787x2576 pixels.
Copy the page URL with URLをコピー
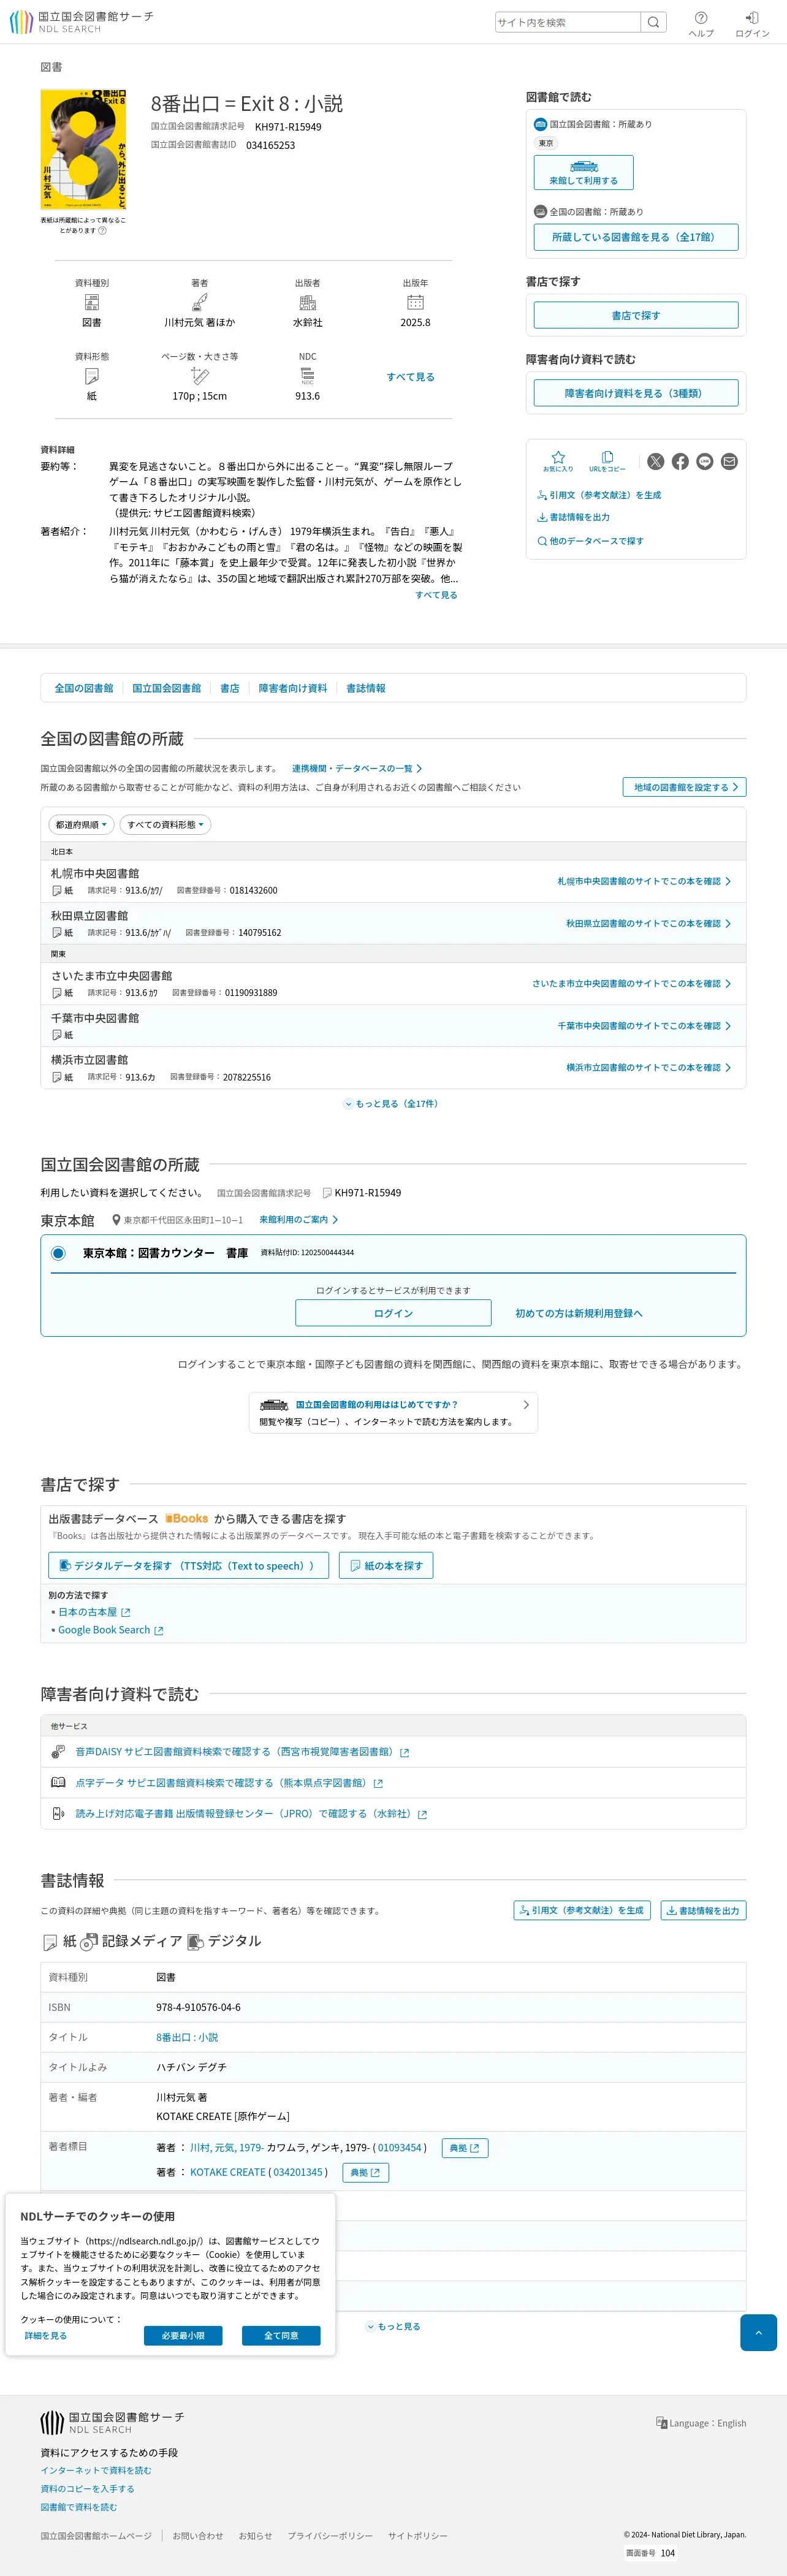607,461
